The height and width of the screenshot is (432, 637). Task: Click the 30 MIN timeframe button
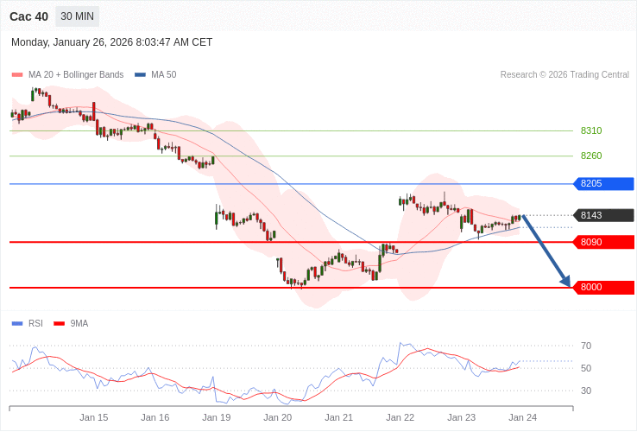[x=78, y=16]
